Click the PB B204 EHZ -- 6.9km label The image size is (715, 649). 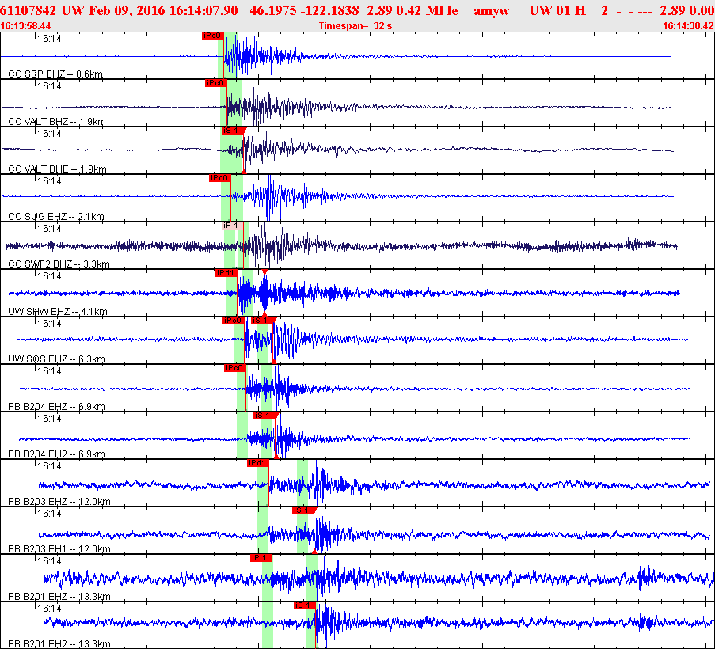click(56, 406)
